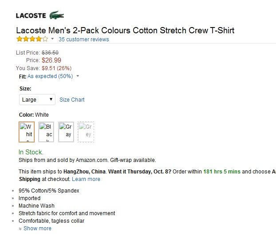
Task: Open the Large size dropdown
Action: coord(37,100)
